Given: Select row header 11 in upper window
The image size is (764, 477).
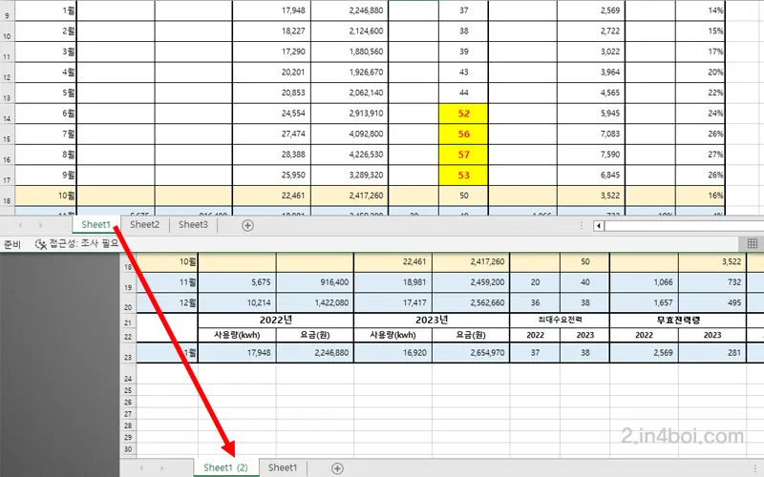Looking at the screenshot, I should (x=7, y=52).
